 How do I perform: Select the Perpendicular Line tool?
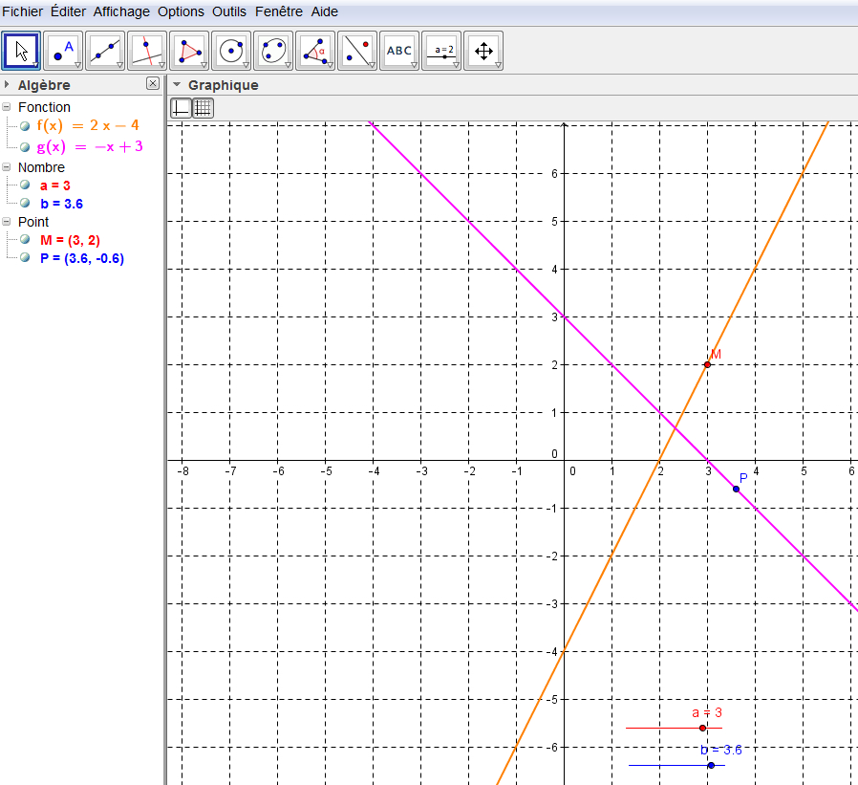147,51
